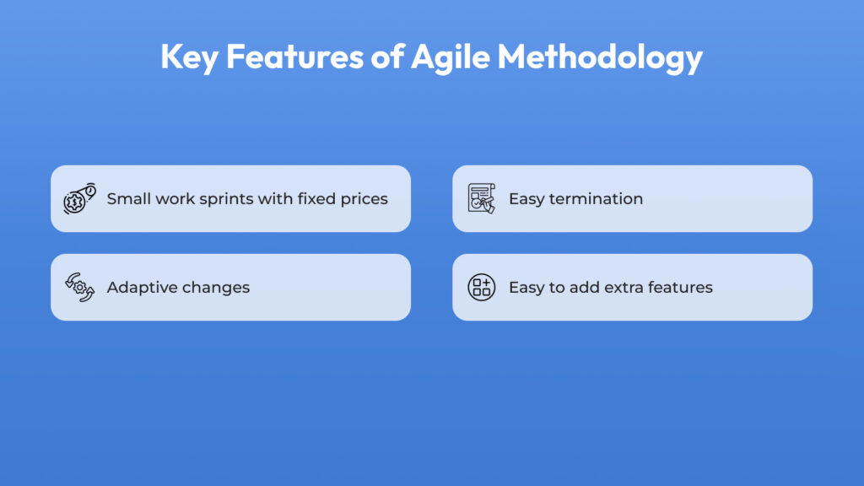Click the Key Features of Agile Methodology heading
Viewport: 864px width, 486px height.
click(x=431, y=57)
